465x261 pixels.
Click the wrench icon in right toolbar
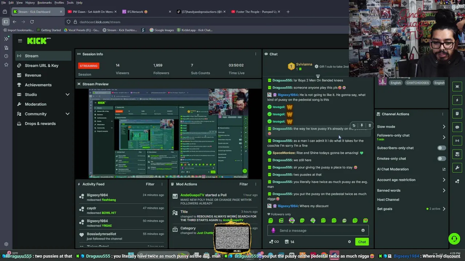[457, 168]
